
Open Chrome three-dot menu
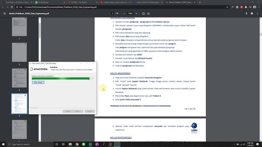click(x=259, y=7)
